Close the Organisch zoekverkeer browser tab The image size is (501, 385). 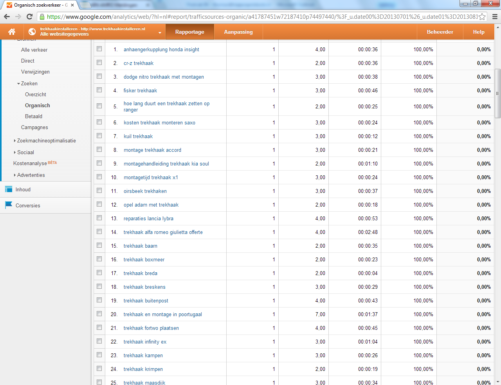[x=72, y=5]
